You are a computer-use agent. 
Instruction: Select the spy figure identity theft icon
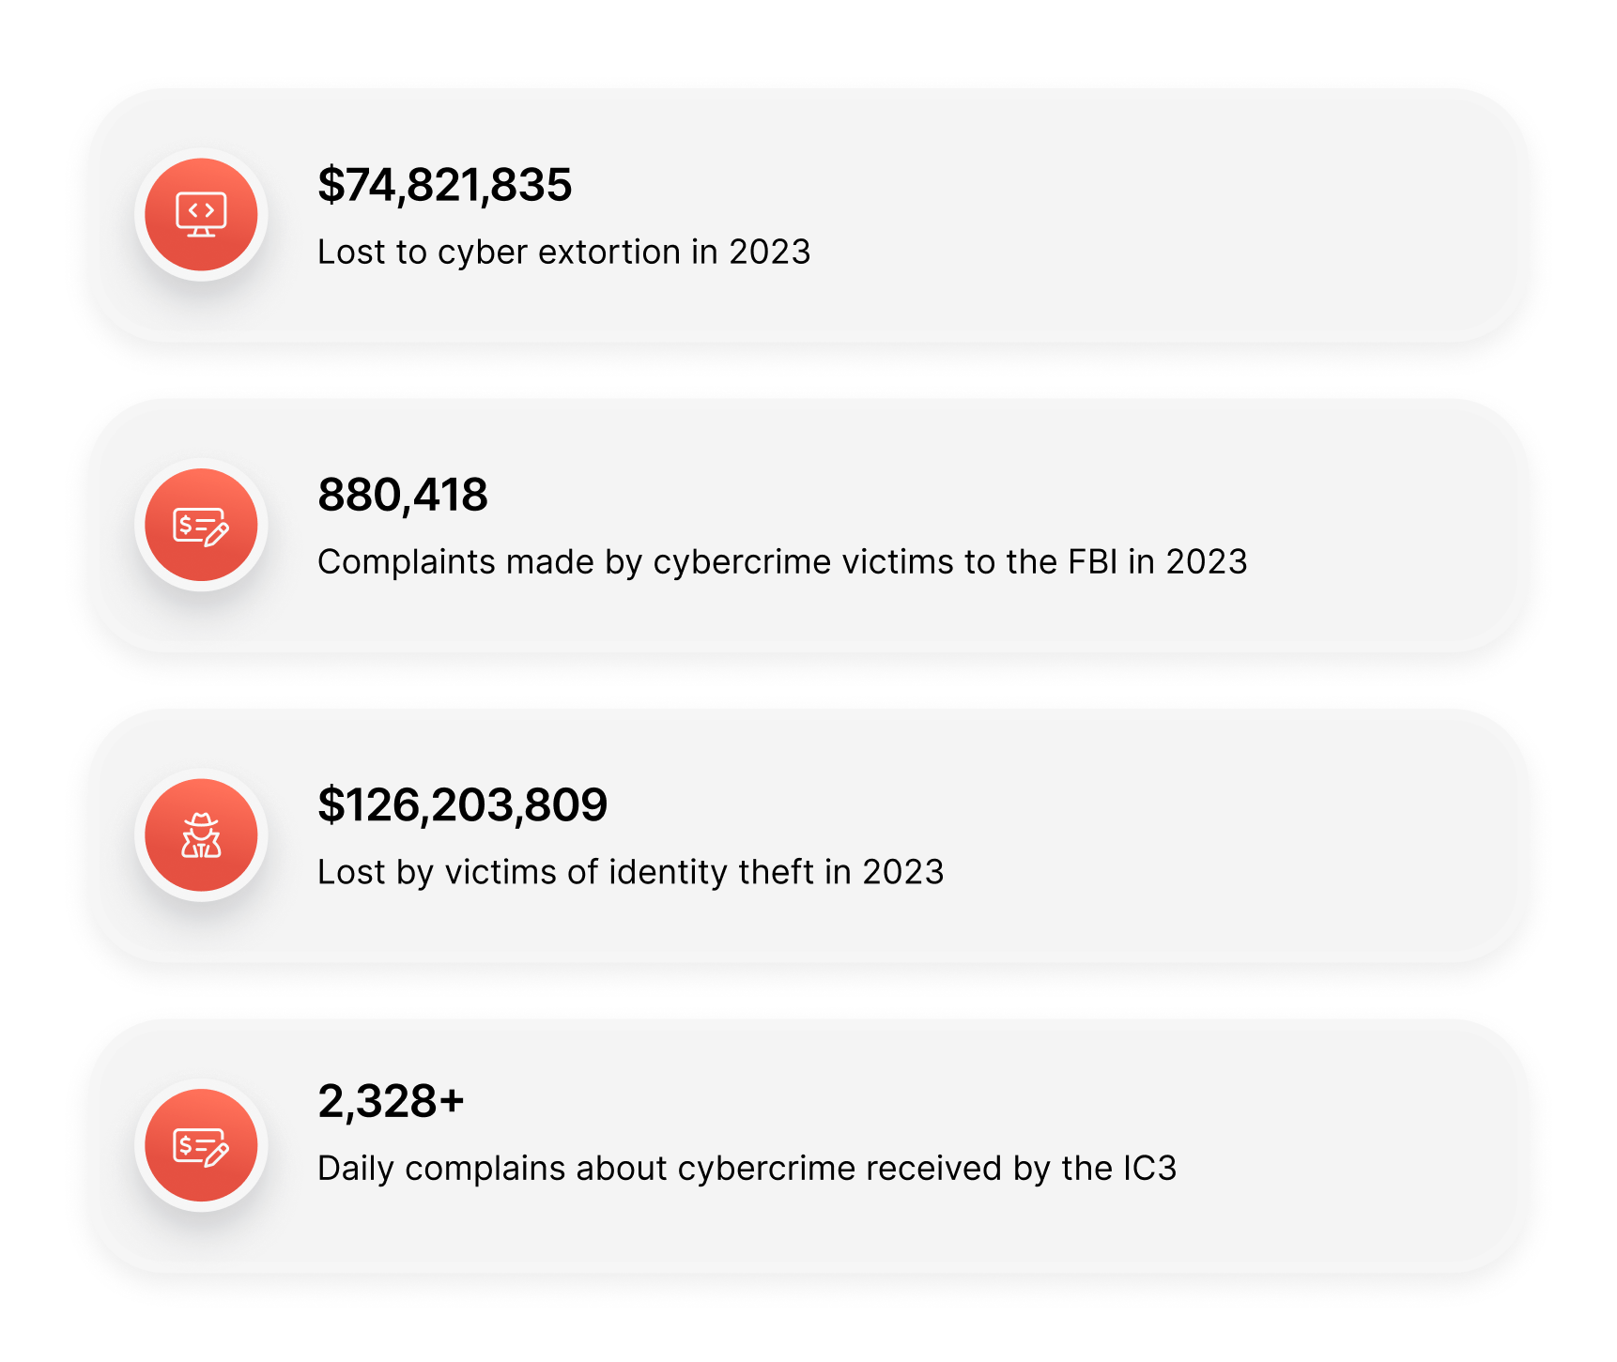tap(201, 835)
